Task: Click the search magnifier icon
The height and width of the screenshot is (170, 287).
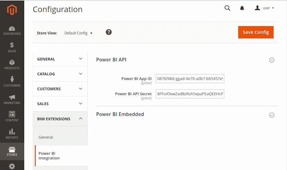Action: pos(227,8)
